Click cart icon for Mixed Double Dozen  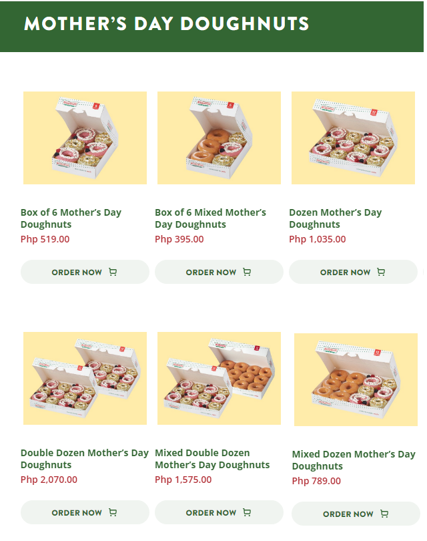pos(247,512)
